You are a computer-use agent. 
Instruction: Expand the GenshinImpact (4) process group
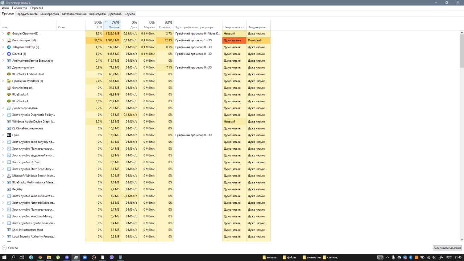pos(3,40)
